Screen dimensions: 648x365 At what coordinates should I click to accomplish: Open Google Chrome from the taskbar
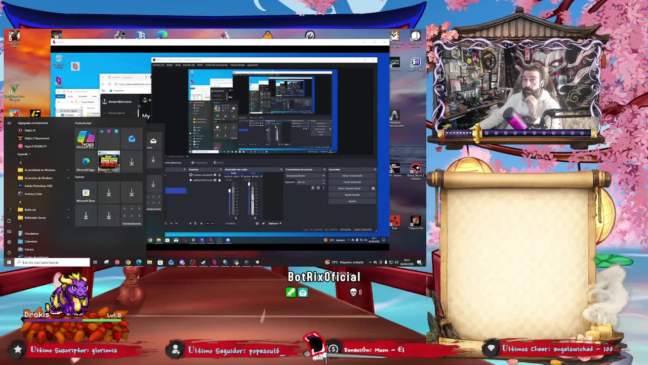128,262
